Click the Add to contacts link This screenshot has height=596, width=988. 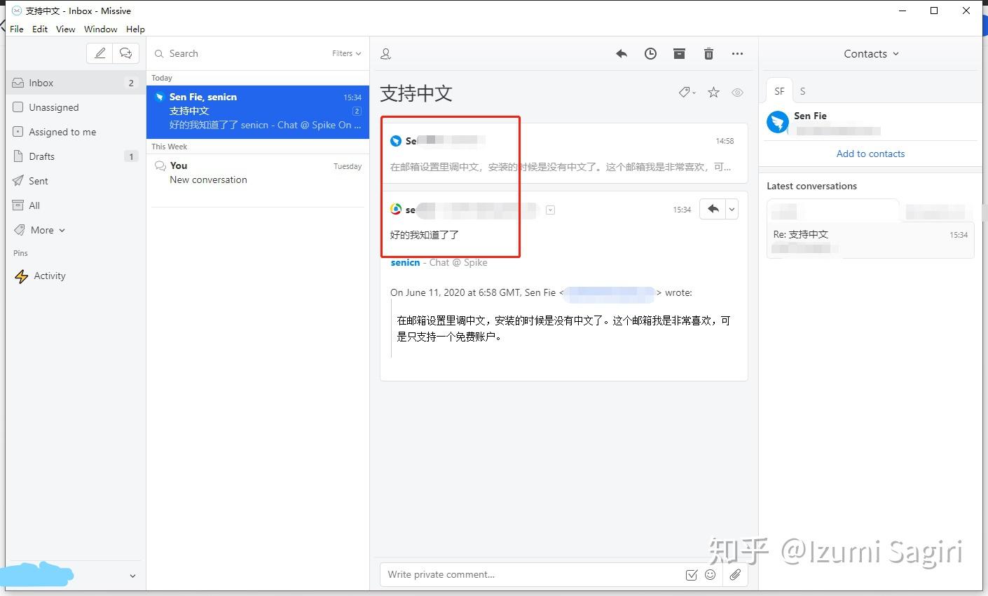pyautogui.click(x=870, y=154)
